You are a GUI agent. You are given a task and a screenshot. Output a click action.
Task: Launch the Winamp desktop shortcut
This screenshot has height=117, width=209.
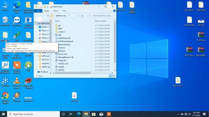coord(17,97)
